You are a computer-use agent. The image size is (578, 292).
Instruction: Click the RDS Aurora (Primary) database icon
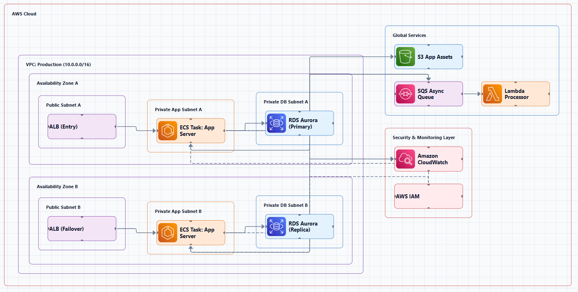pyautogui.click(x=277, y=123)
